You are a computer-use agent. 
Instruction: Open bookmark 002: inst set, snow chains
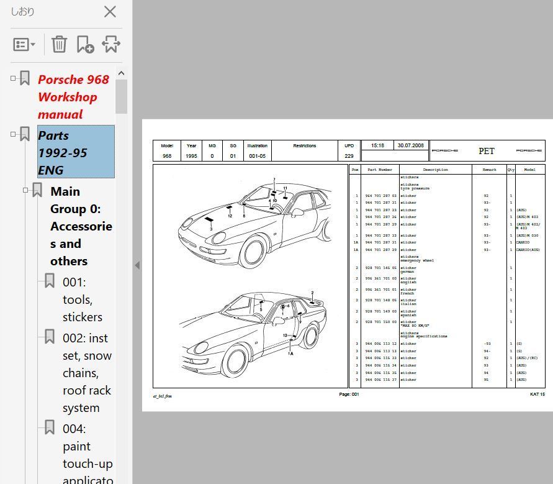(87, 373)
